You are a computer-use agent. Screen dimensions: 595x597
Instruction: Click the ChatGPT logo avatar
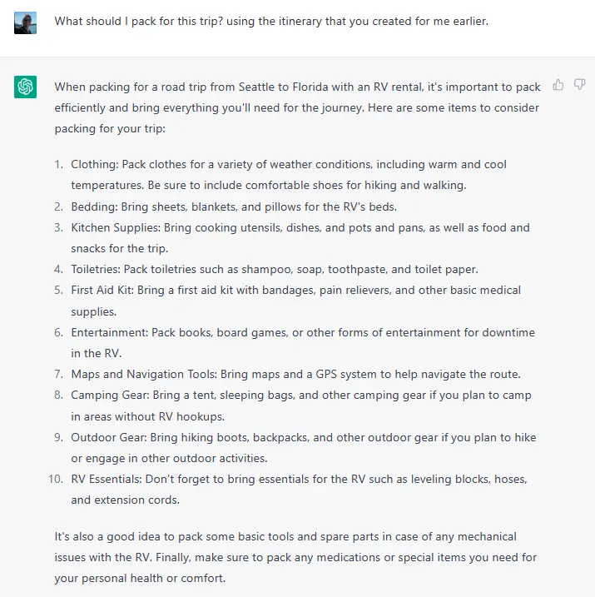coord(26,87)
